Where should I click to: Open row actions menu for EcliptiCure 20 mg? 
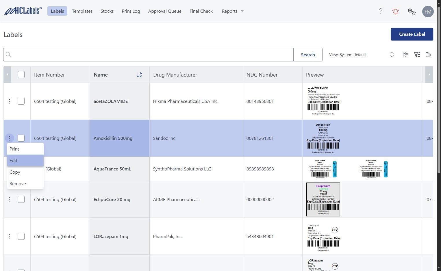[9, 199]
